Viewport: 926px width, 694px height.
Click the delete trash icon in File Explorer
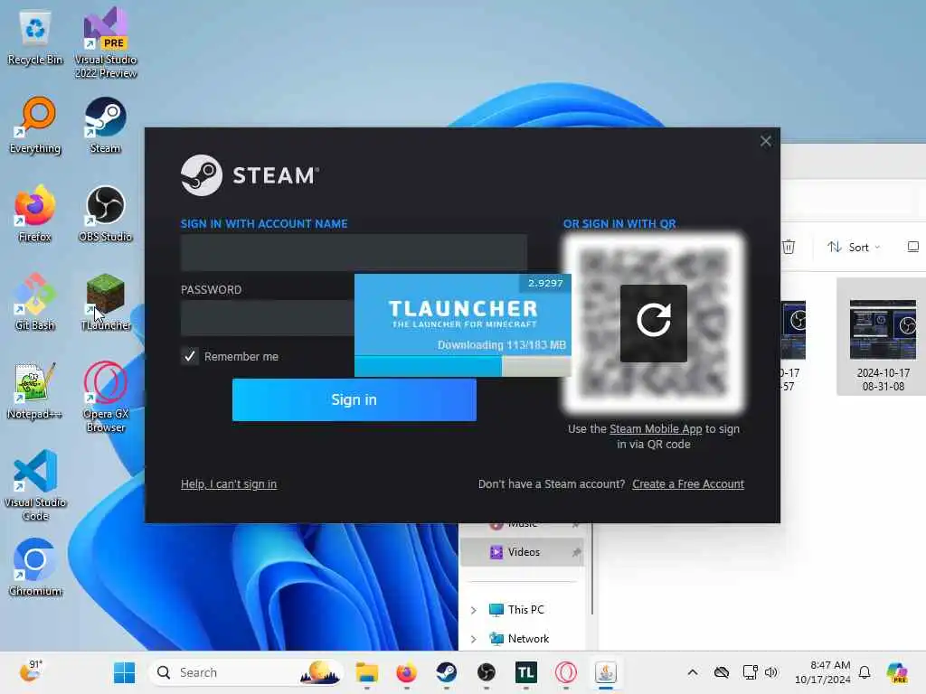[x=789, y=247]
